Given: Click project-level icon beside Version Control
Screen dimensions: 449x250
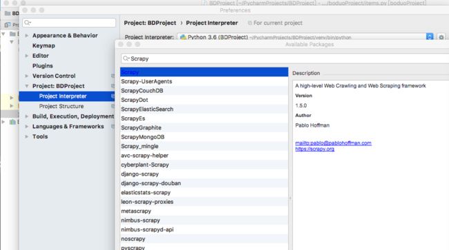Looking at the screenshot, I should [x=113, y=76].
